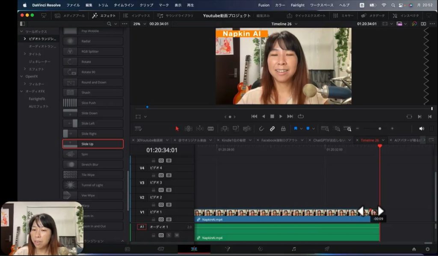Select the red arrow Selection Mode tool
Image resolution: width=438 pixels, height=256 pixels.
[x=177, y=128]
